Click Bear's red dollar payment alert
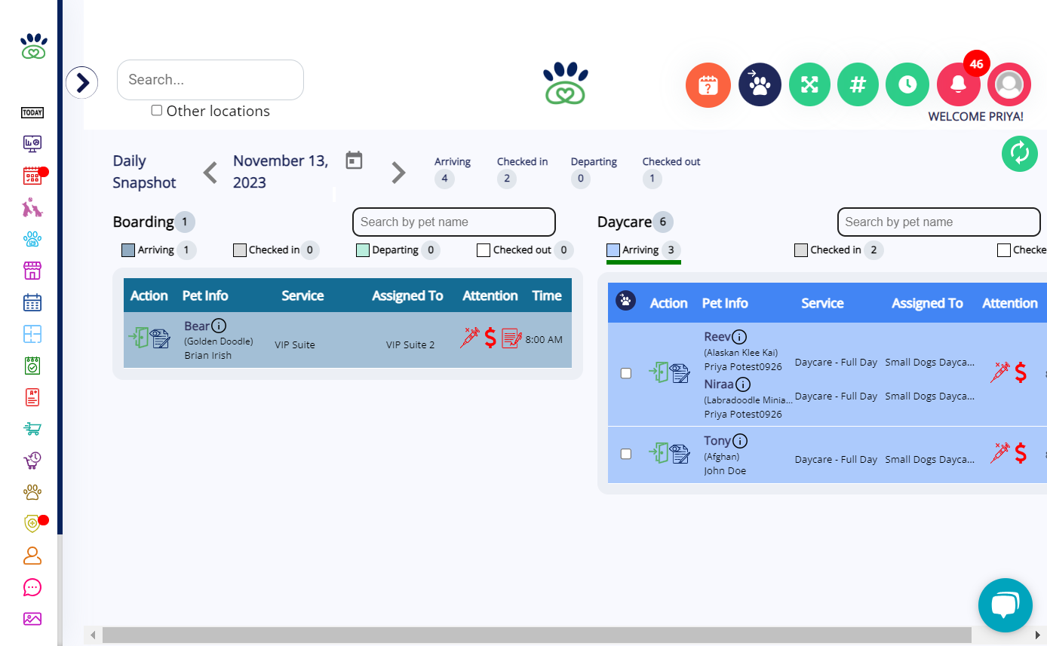The image size is (1047, 646). tap(490, 338)
